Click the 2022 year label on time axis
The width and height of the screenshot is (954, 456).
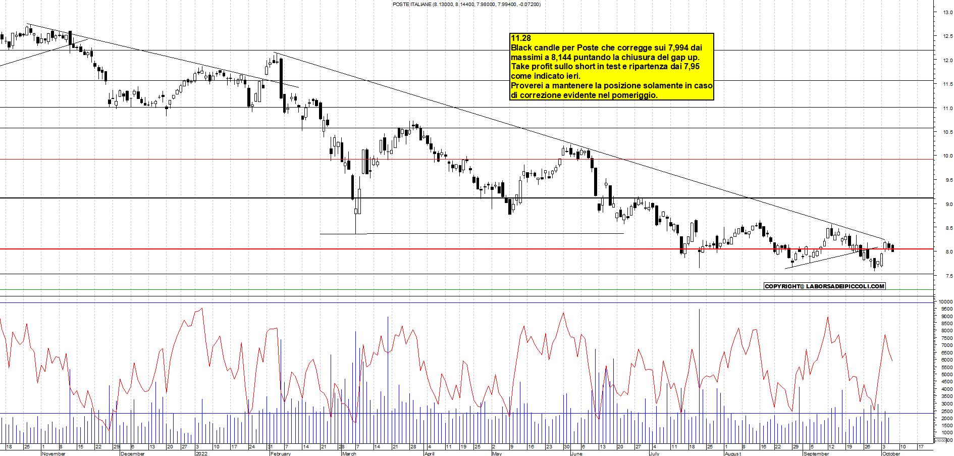click(x=201, y=453)
